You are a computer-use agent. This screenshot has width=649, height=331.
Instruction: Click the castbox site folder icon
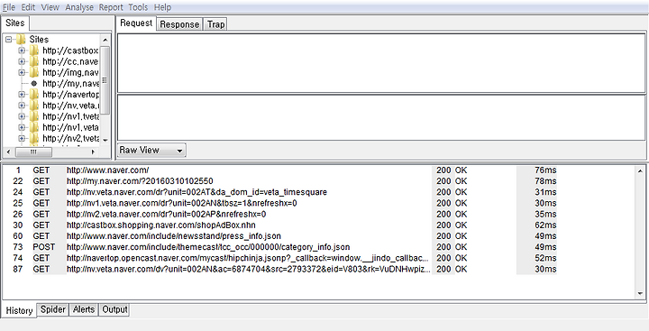click(x=34, y=51)
